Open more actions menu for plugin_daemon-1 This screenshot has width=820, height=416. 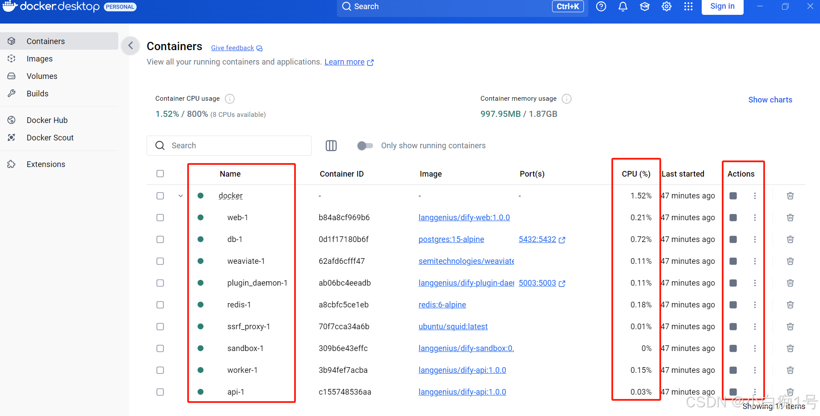755,283
